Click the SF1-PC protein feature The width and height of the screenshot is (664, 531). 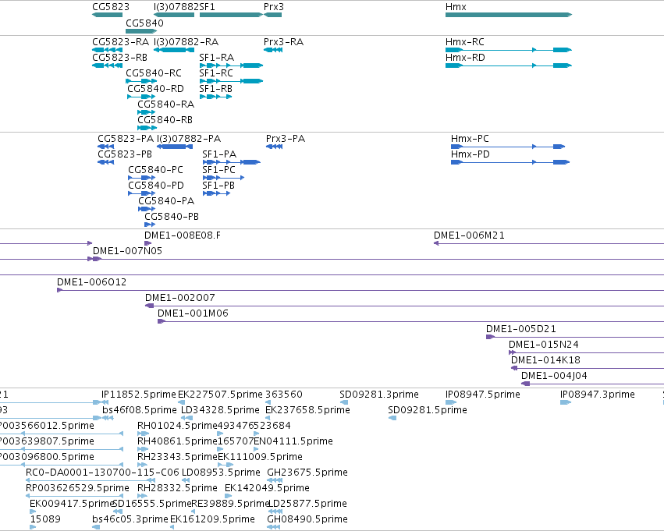[x=224, y=178]
